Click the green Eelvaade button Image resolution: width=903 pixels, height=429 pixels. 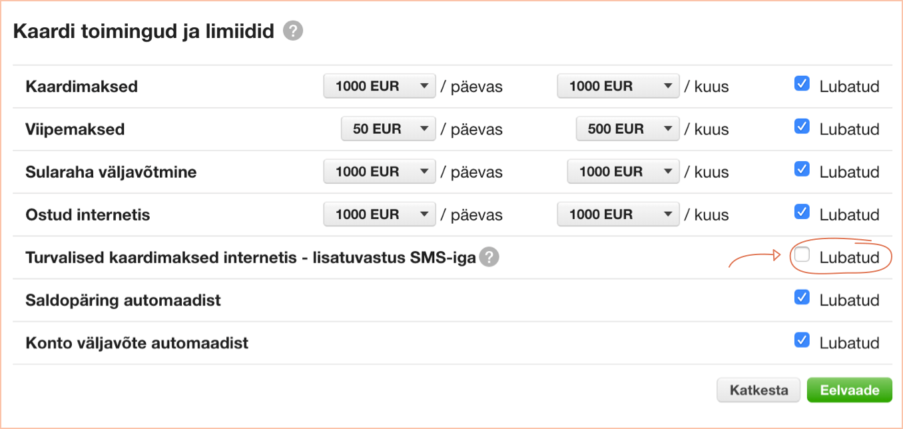849,390
